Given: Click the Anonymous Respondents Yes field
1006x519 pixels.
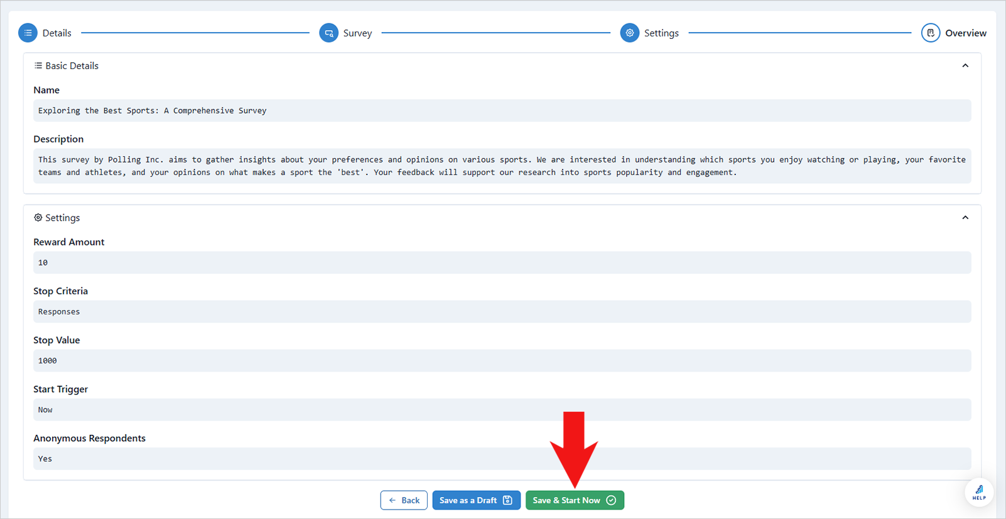Looking at the screenshot, I should pyautogui.click(x=502, y=459).
